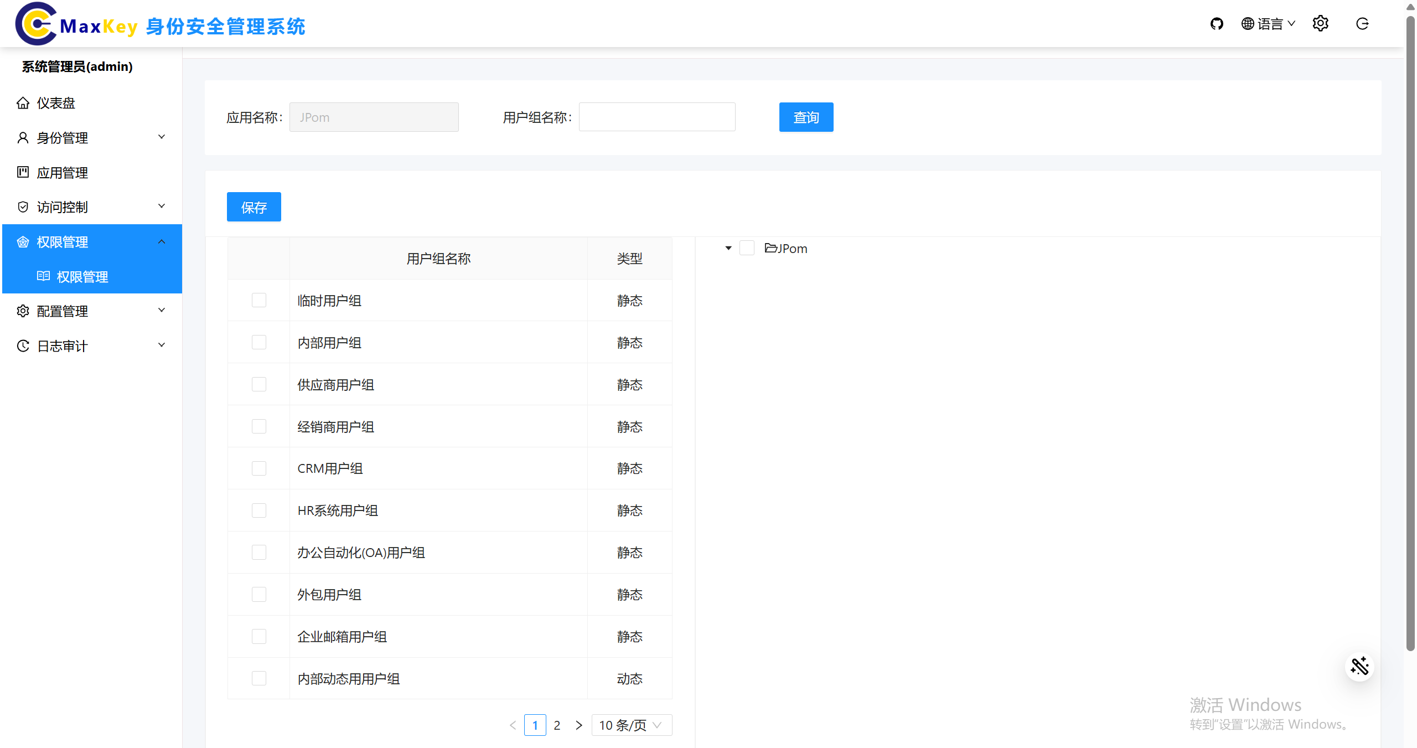Screen dimensions: 1417x748
Task: Click the 身份管理 user icon
Action: click(x=23, y=137)
